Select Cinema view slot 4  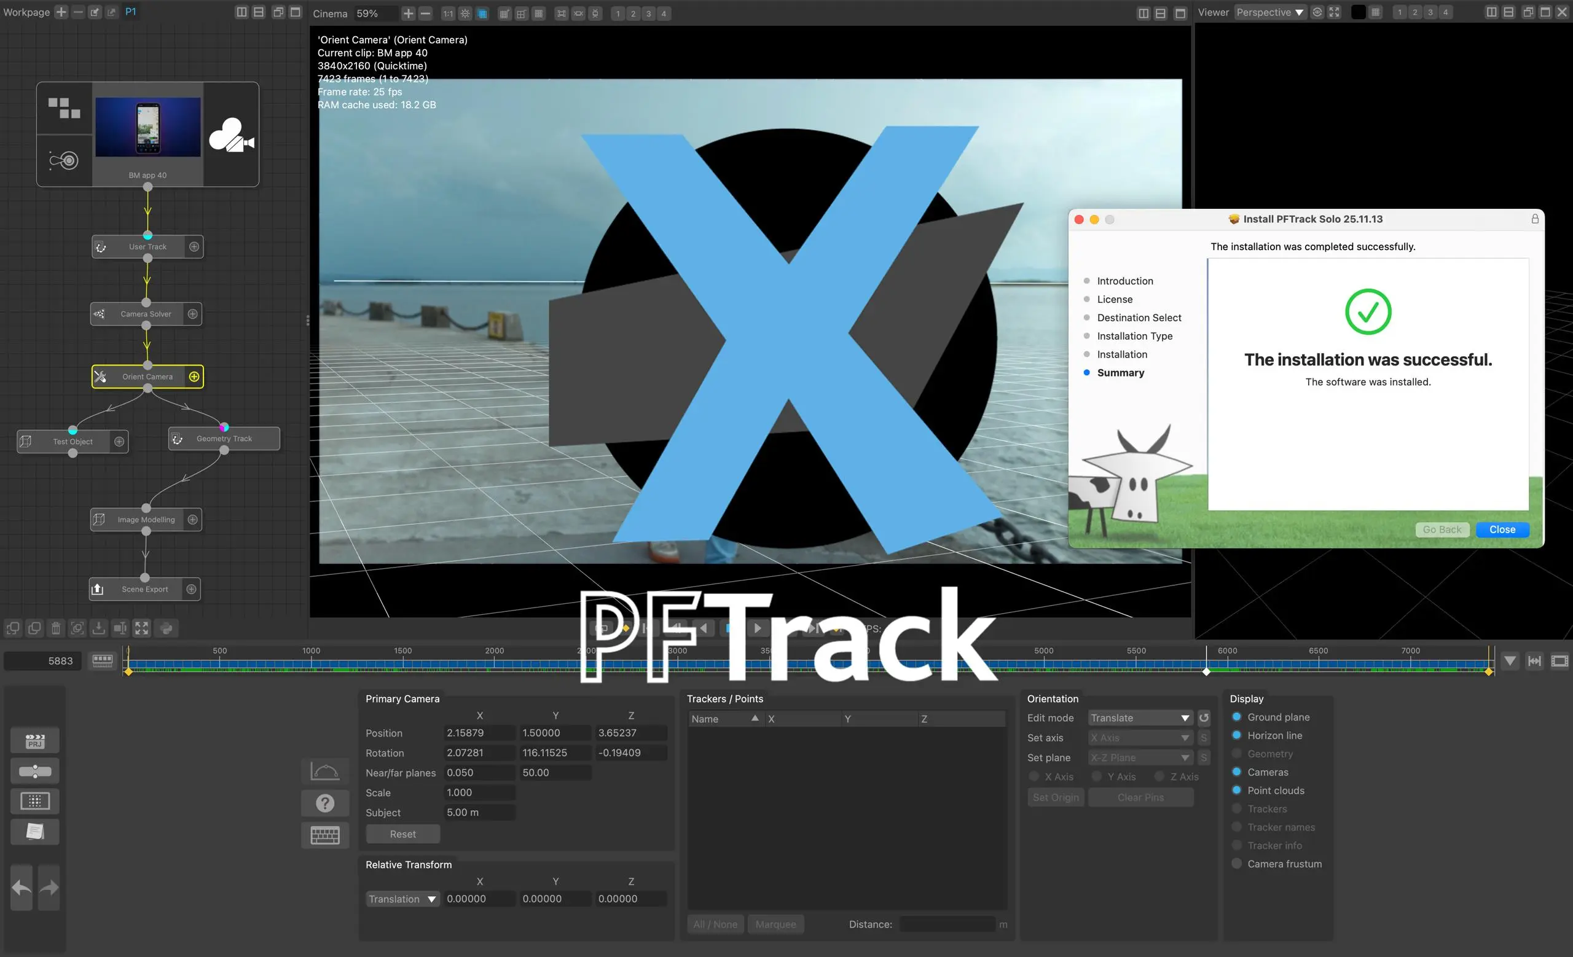pos(664,14)
